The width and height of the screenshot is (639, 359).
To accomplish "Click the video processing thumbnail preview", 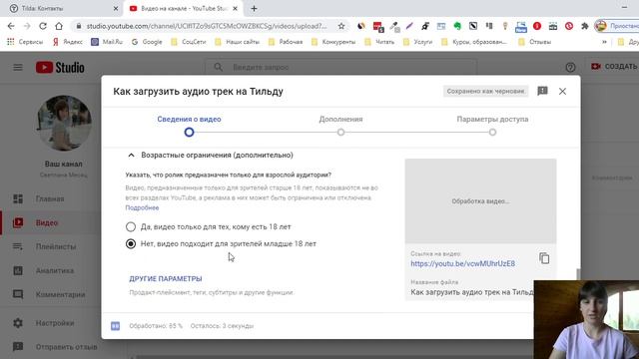I will click(480, 201).
